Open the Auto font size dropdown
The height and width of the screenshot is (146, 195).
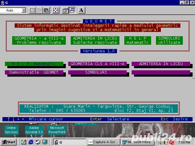pyautogui.click(x=24, y=10)
